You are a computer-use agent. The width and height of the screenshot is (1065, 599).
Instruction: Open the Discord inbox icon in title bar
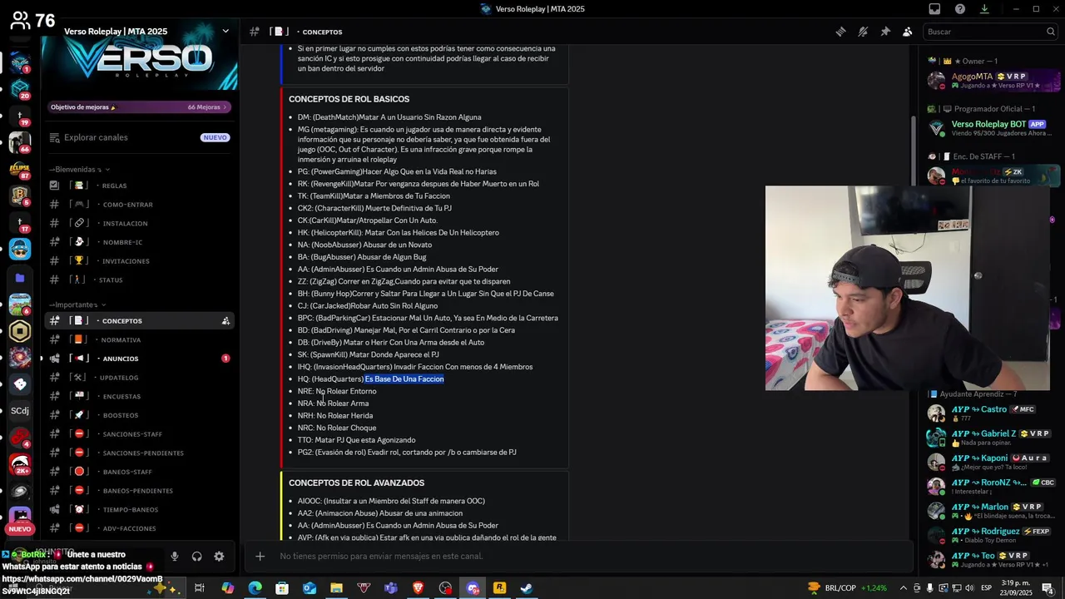coord(935,9)
